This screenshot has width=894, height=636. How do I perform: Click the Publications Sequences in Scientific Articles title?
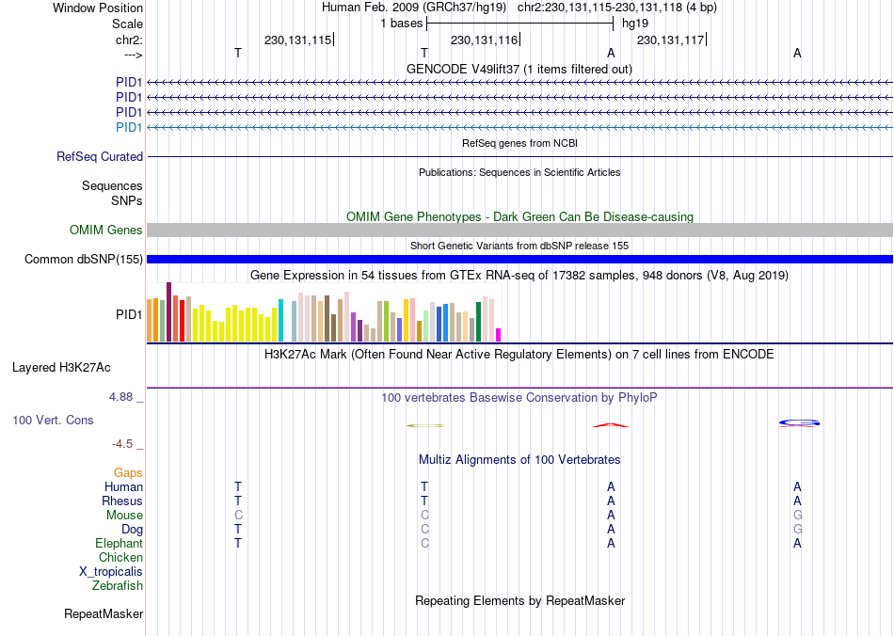click(x=519, y=172)
